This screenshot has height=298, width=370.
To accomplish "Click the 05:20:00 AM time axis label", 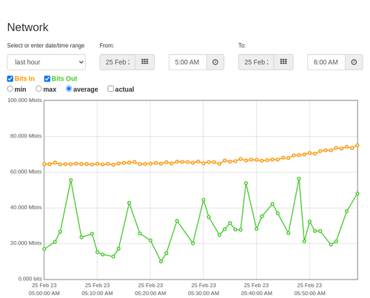I will 150,294.
